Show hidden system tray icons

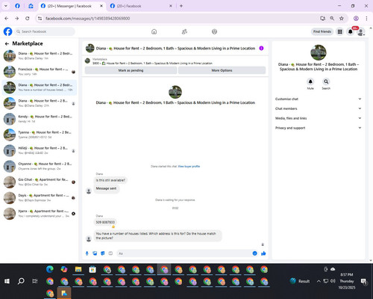pos(319,281)
